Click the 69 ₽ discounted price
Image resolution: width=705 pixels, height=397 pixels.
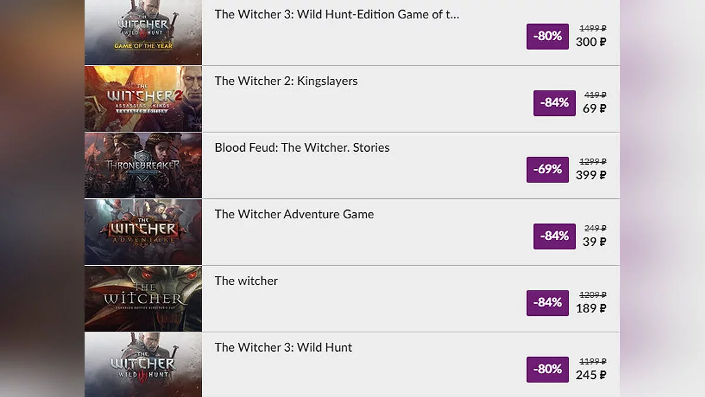(594, 108)
